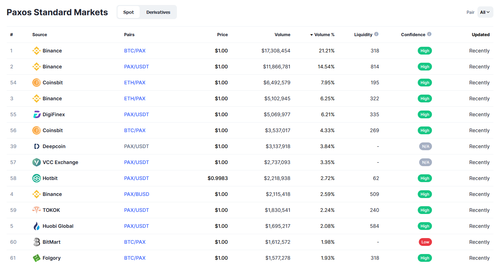Viewport: 503px width, 265px height.
Task: Open Binance PAX/BUSD pair link
Action: pyautogui.click(x=137, y=194)
